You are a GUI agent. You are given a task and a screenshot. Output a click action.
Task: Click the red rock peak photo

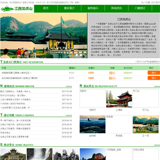pyautogui.click(x=93, y=154)
